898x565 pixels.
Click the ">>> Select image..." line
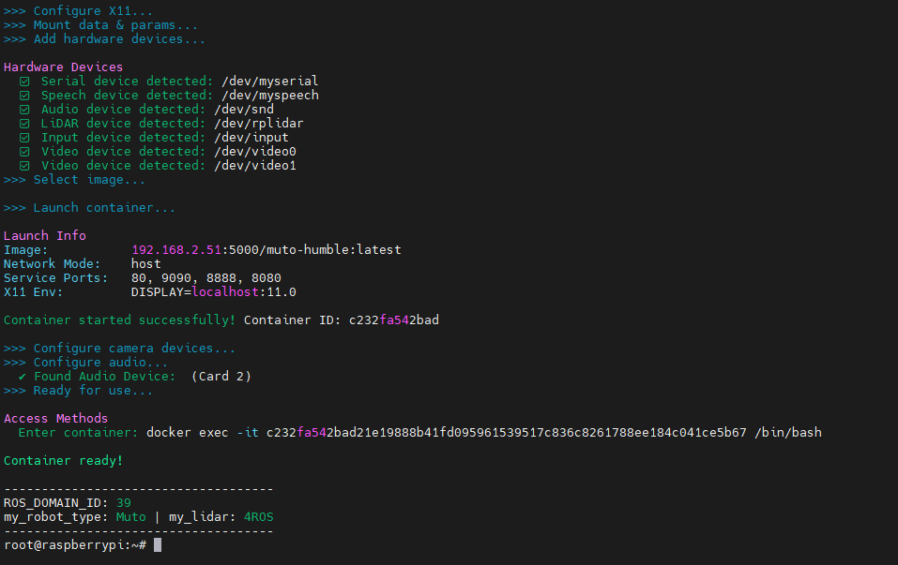point(74,180)
